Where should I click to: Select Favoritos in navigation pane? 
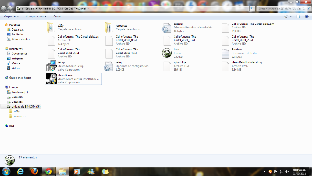click(15, 25)
